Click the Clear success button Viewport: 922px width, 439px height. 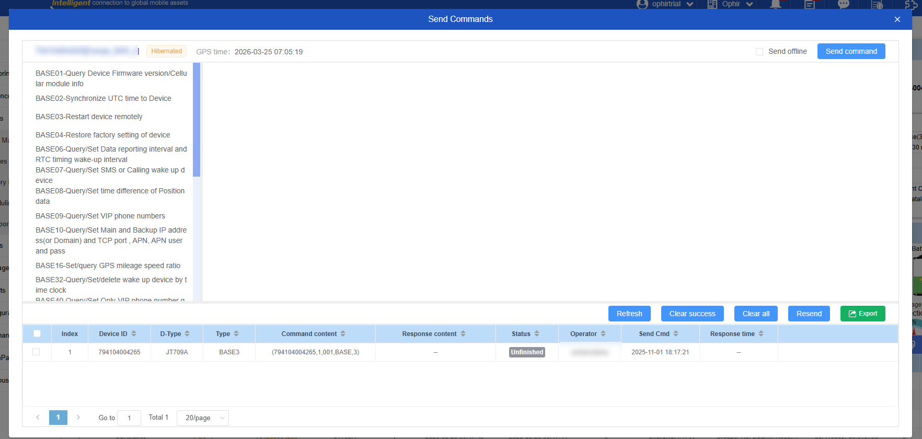point(692,314)
